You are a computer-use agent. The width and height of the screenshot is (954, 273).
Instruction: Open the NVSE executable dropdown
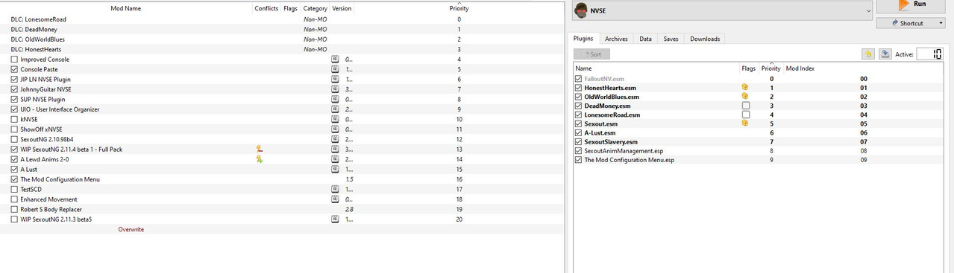coord(722,11)
